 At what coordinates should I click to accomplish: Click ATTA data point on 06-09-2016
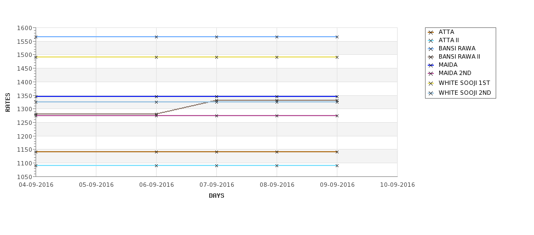(x=156, y=152)
